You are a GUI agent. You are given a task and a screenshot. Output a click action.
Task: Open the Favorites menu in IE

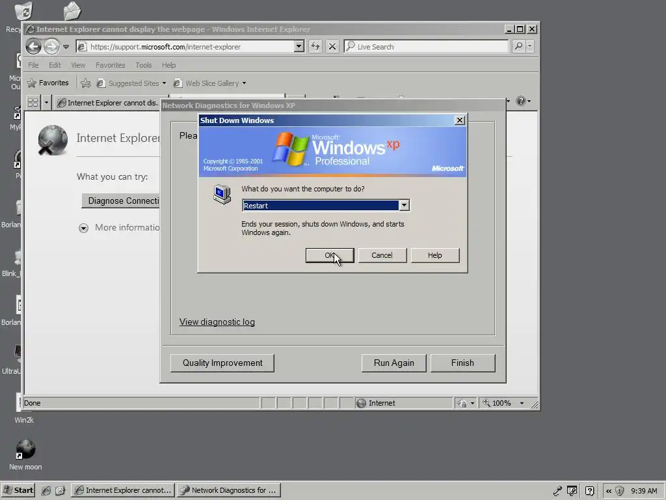click(x=111, y=65)
